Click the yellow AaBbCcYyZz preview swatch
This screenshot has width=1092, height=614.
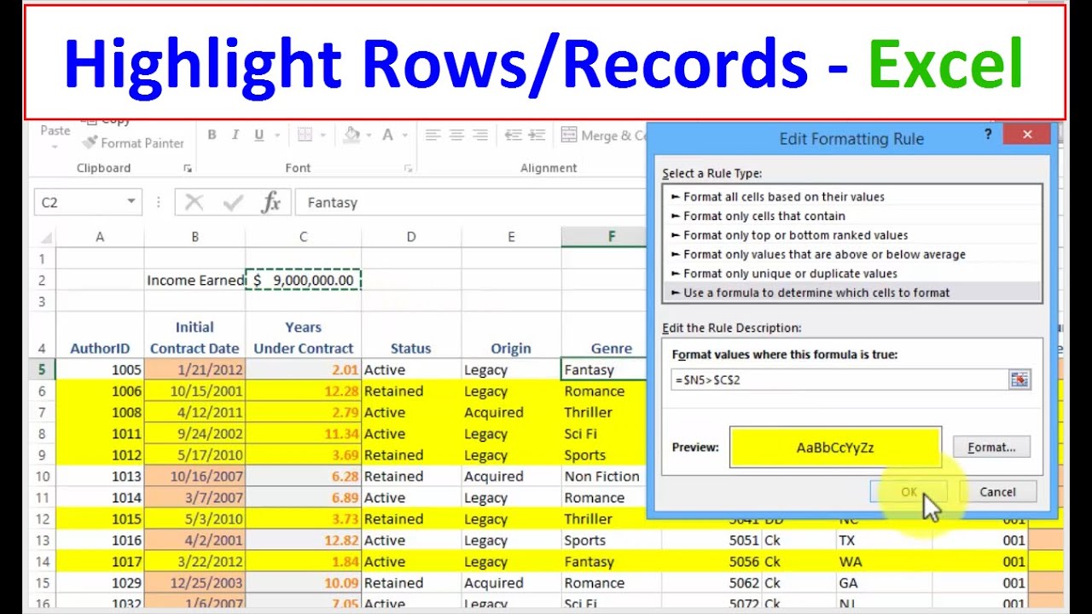coord(835,448)
